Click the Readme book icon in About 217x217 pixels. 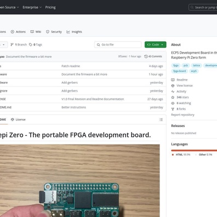[173, 80]
